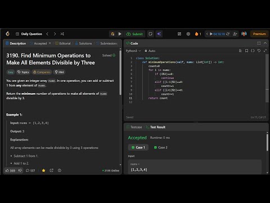This screenshot has height=203, width=270.
Task: Click line 11 return count in editor
Action: (158, 98)
